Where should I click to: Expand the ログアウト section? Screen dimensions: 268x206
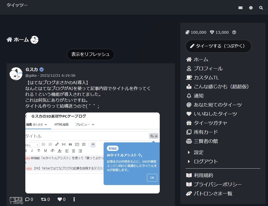(x=203, y=161)
